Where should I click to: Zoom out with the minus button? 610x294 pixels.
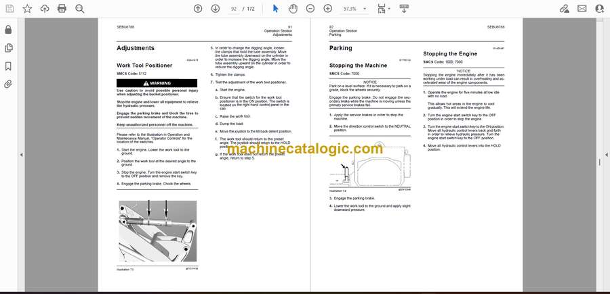[x=310, y=9]
